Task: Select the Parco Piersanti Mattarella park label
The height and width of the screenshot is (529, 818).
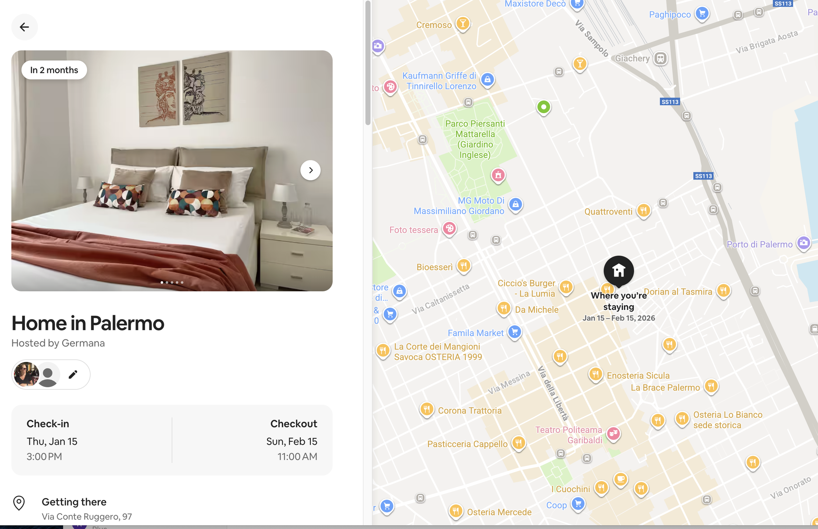Action: click(475, 139)
